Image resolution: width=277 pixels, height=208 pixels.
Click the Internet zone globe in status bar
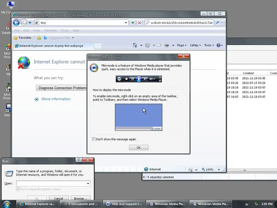click(x=146, y=169)
